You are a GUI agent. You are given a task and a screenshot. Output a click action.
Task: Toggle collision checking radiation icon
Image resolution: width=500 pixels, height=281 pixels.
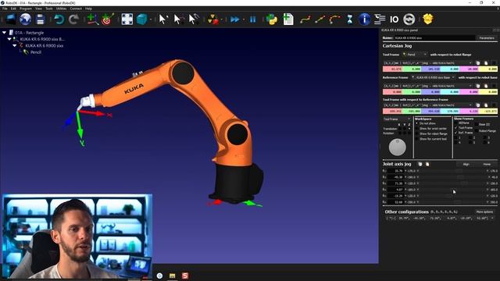pyautogui.click(x=212, y=20)
